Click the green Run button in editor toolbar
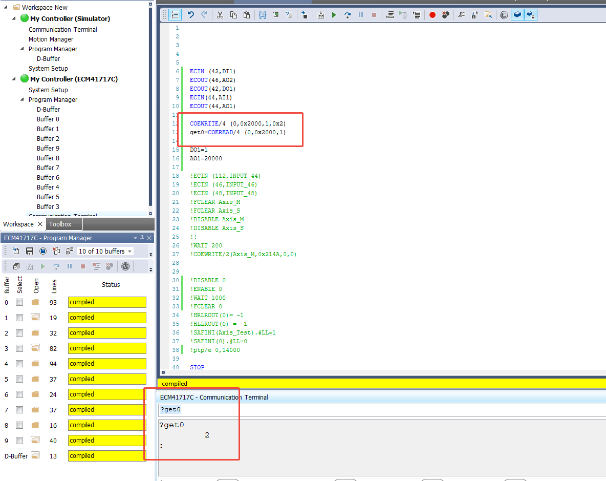This screenshot has height=481, width=606. (334, 15)
